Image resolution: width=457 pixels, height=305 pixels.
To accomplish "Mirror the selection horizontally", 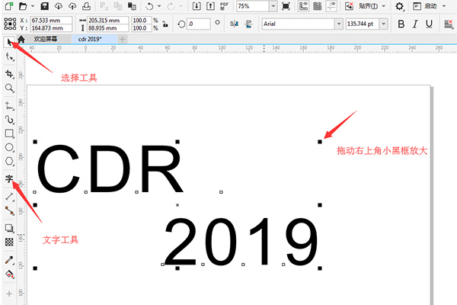I will [x=235, y=24].
